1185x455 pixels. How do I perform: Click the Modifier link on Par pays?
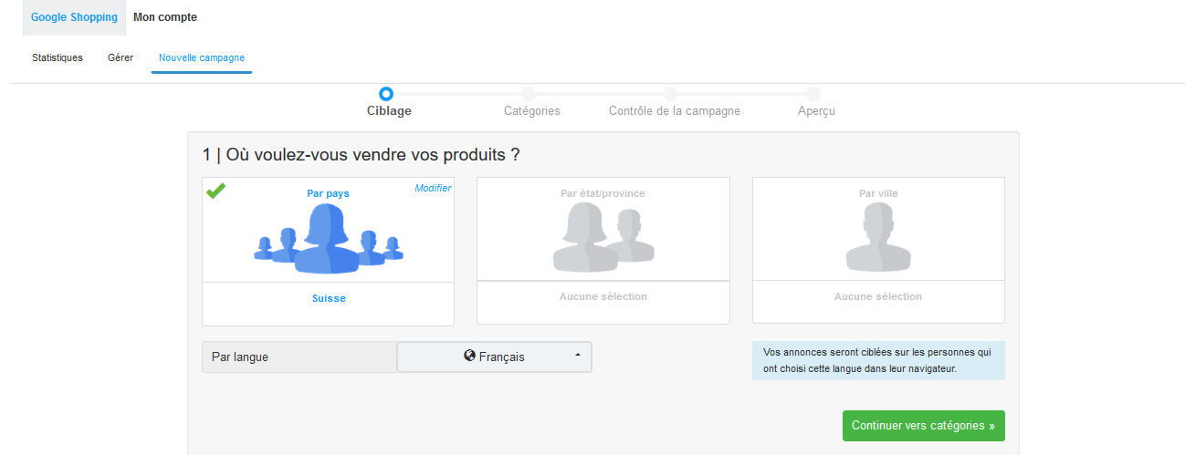pos(433,188)
